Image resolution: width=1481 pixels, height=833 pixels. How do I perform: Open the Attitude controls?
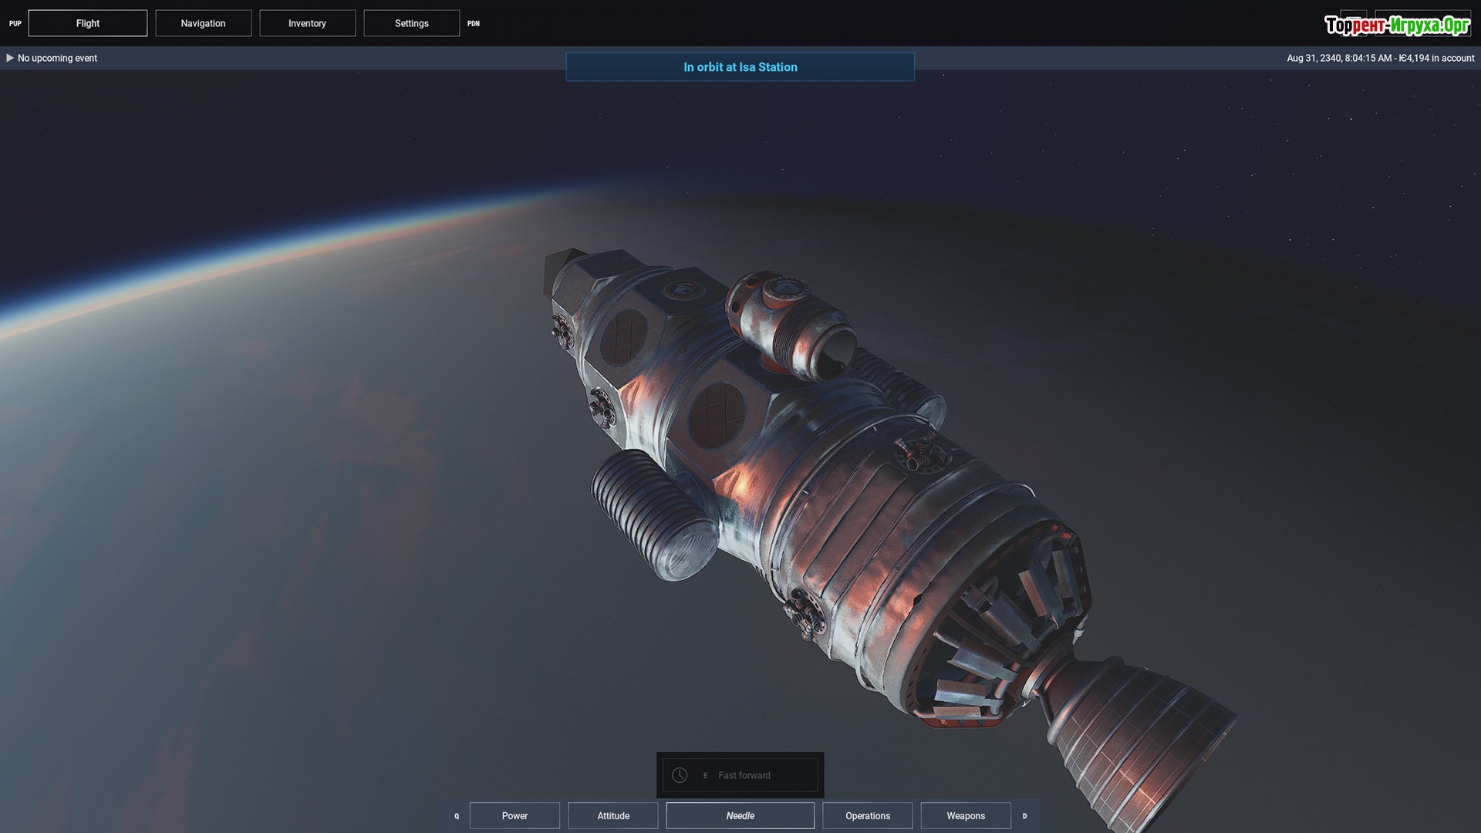(613, 816)
